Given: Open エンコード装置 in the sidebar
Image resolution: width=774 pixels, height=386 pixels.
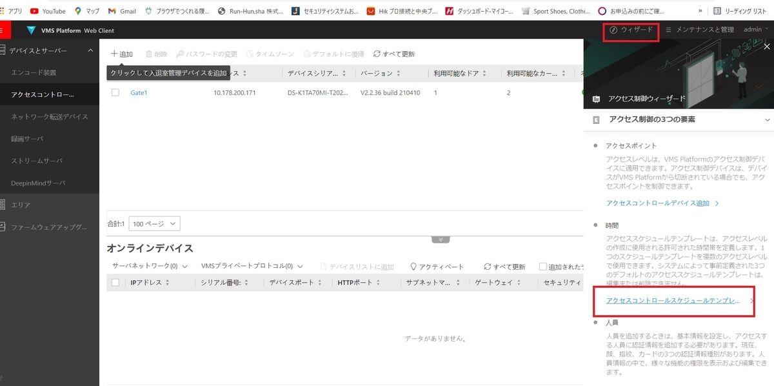Looking at the screenshot, I should click(34, 72).
